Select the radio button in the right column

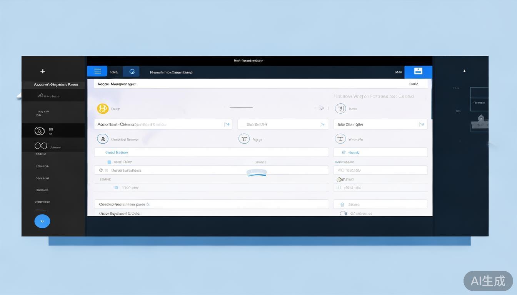(339, 179)
